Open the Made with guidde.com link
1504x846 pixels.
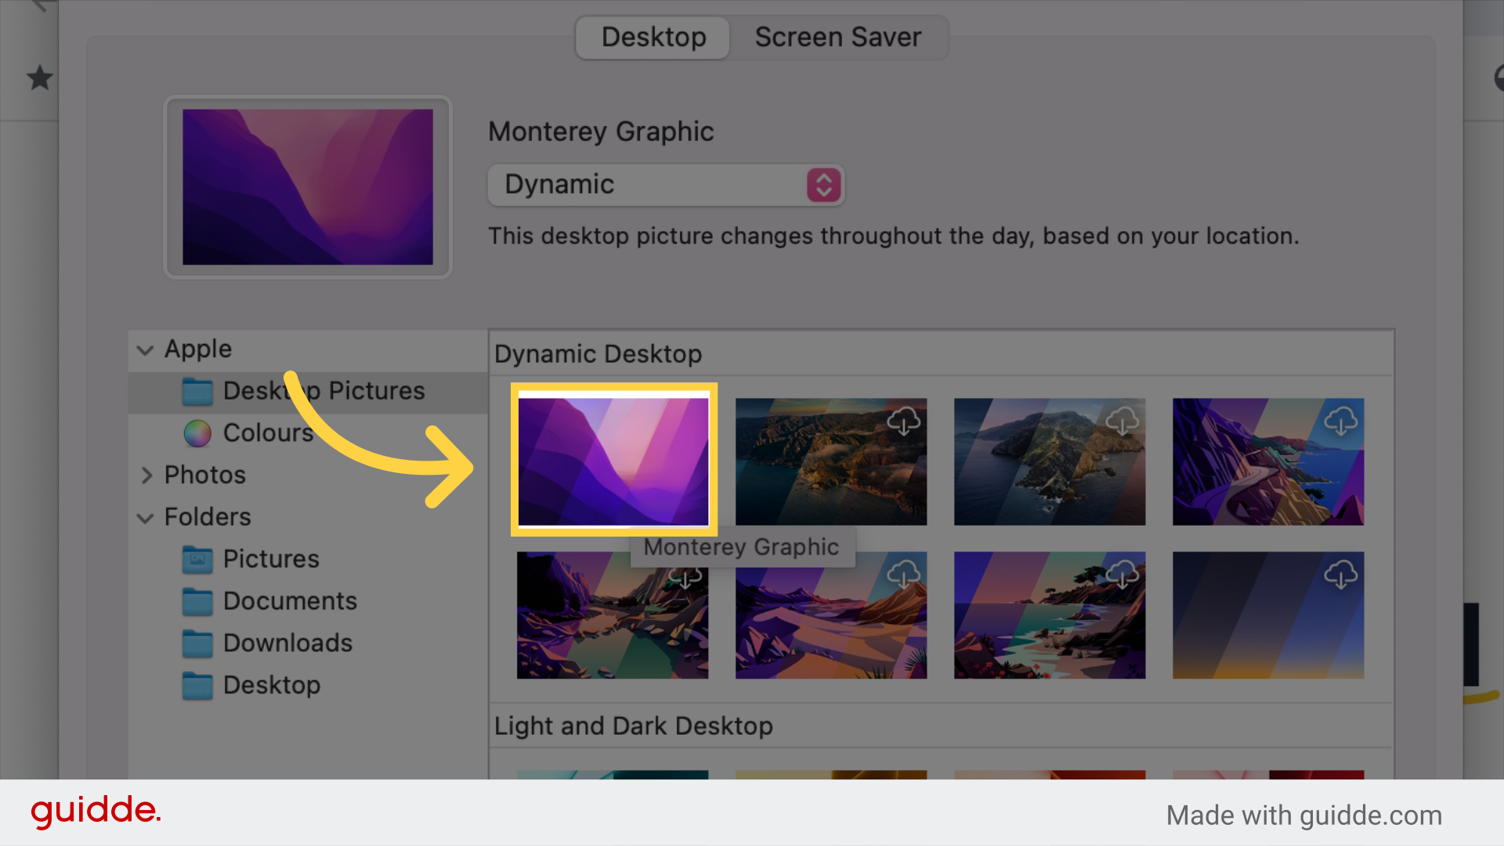click(1303, 815)
